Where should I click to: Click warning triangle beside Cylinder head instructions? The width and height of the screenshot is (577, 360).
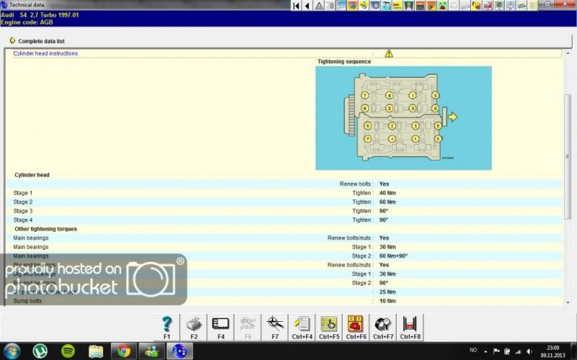[x=389, y=53]
